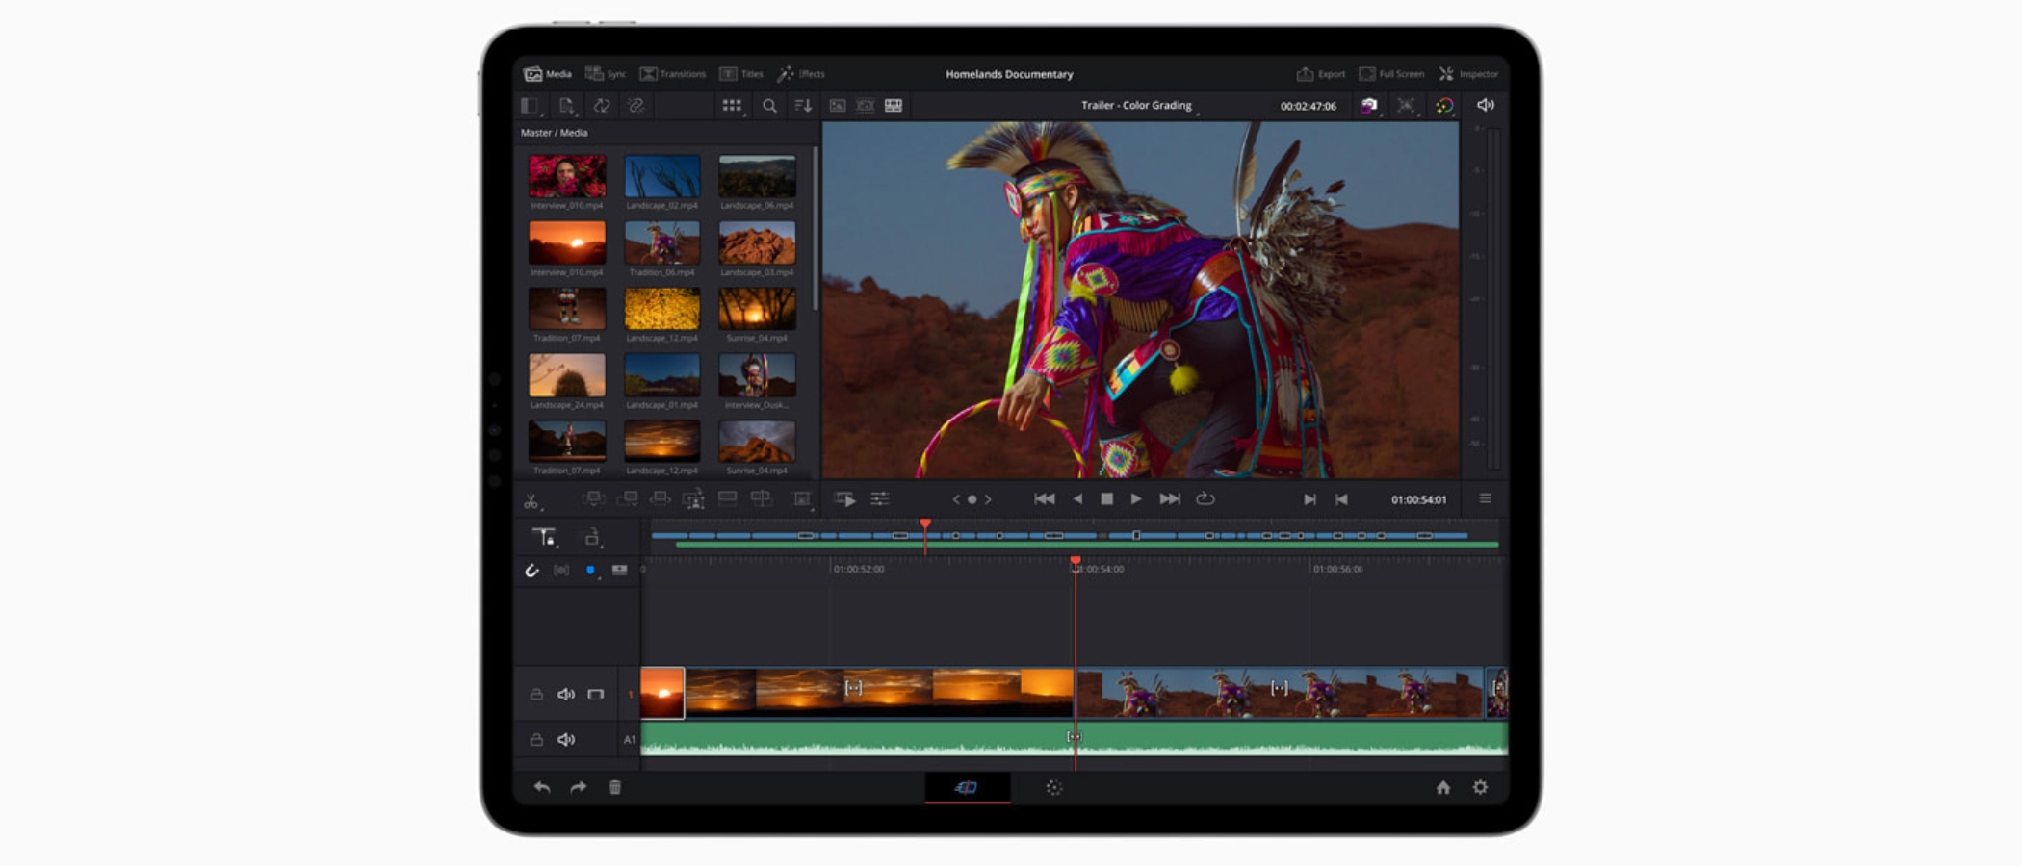Viewport: 2022px width, 866px height.
Task: Select the Landscape_03.mp4 thumbnail
Action: point(757,242)
